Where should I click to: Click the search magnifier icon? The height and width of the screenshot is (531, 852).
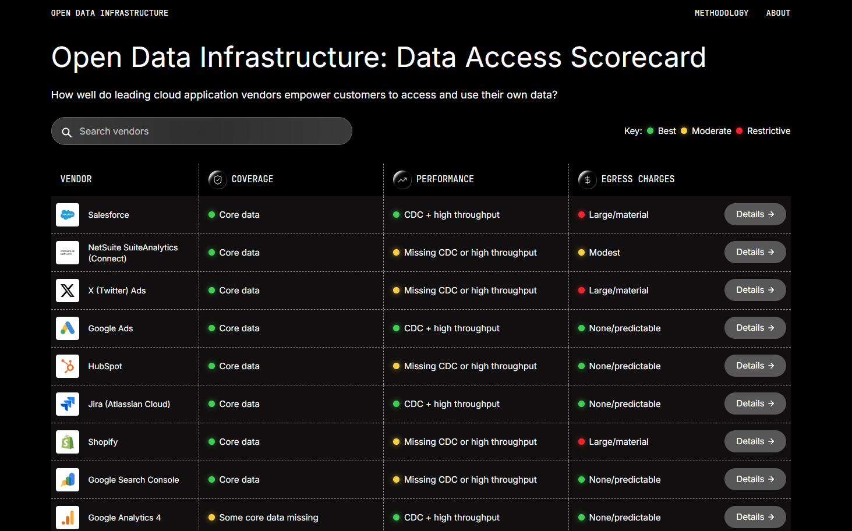click(67, 132)
